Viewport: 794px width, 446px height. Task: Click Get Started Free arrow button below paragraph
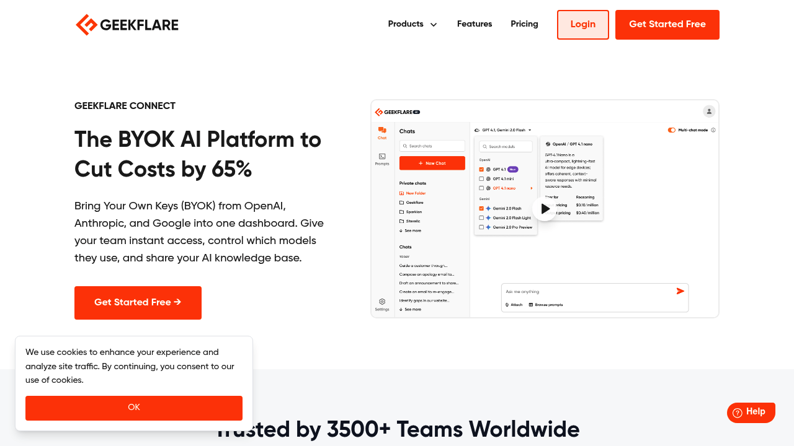(138, 303)
